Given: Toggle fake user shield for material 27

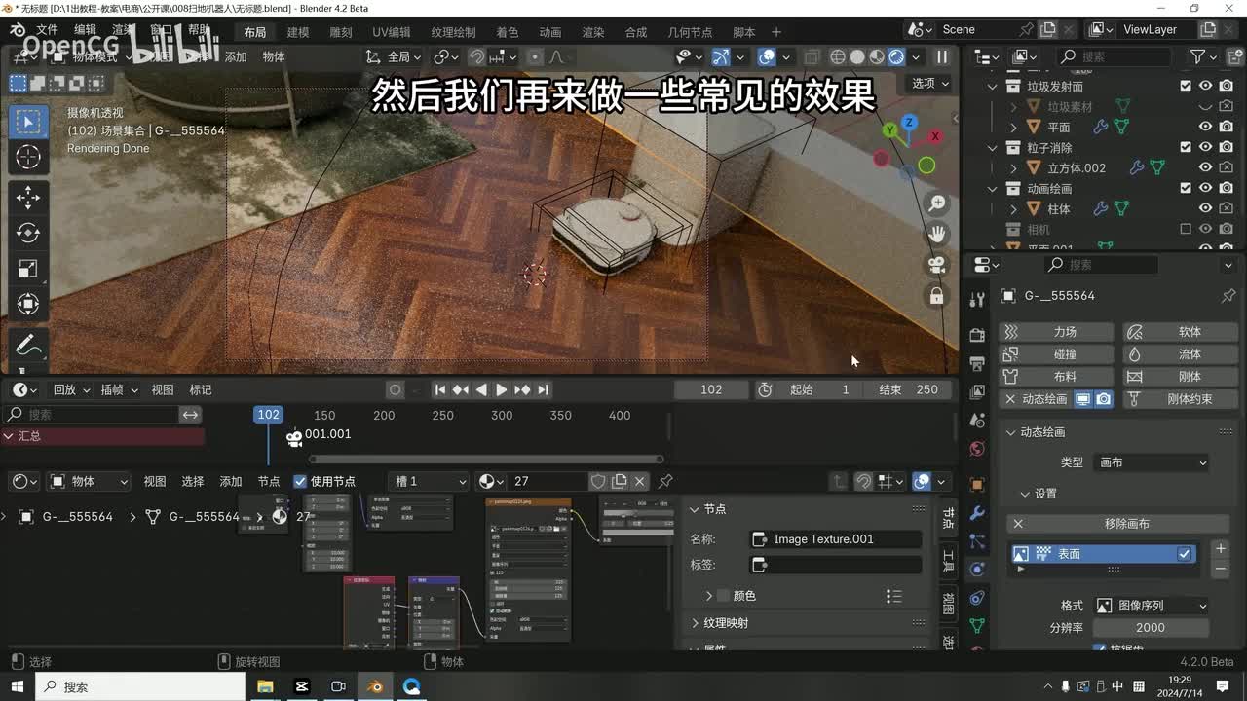Looking at the screenshot, I should (598, 481).
